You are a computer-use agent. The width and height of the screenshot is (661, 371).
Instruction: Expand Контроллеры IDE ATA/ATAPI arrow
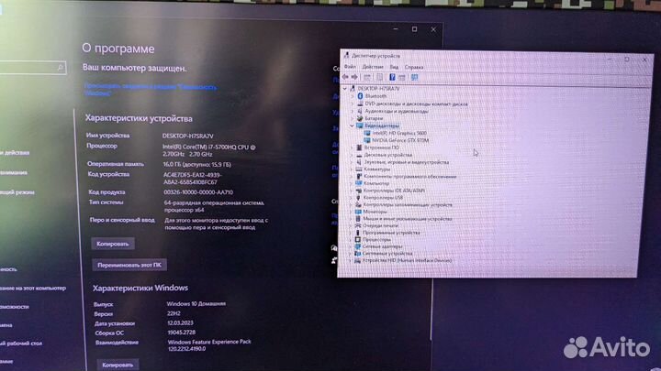(351, 191)
